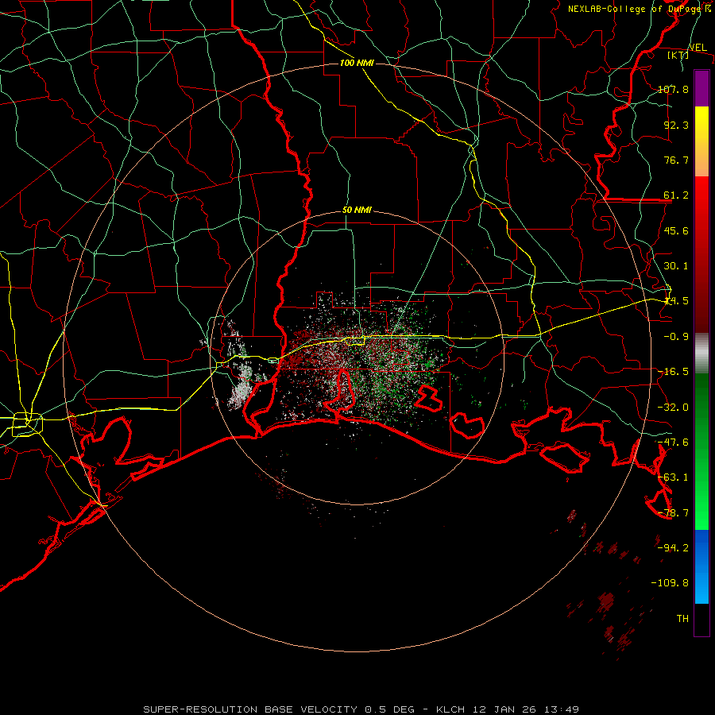Click the -78.7 velocity scale value
This screenshot has height=715, width=715.
tap(673, 513)
